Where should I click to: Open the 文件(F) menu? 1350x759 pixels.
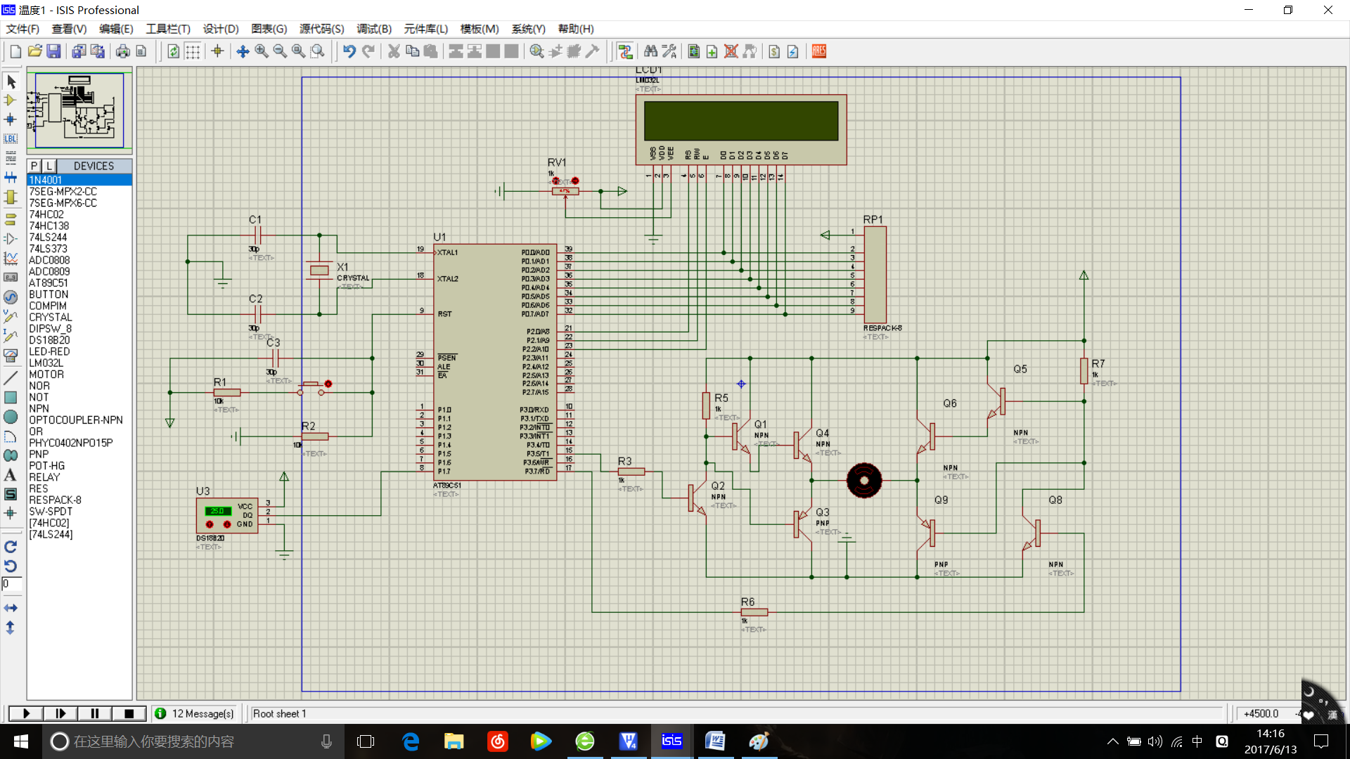point(22,29)
